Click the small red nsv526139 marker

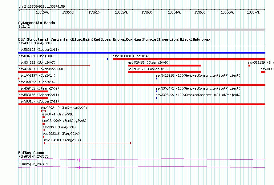[249, 66]
